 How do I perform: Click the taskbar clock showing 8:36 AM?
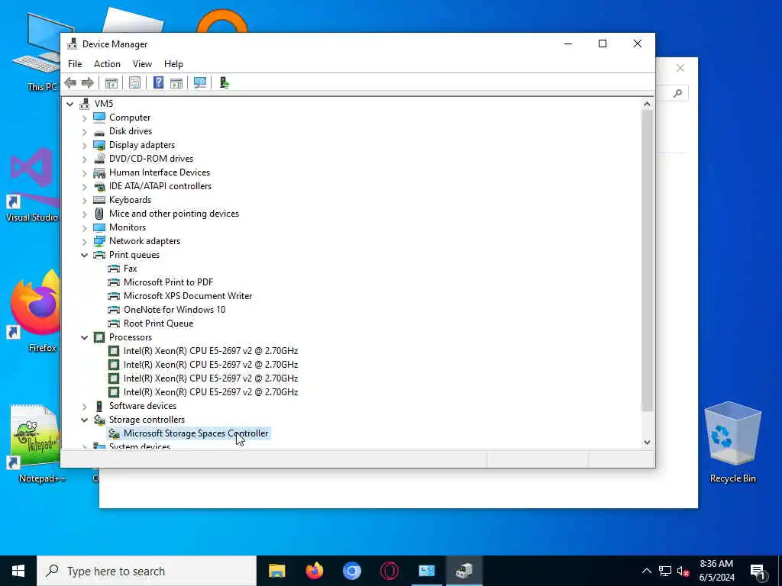(x=716, y=571)
